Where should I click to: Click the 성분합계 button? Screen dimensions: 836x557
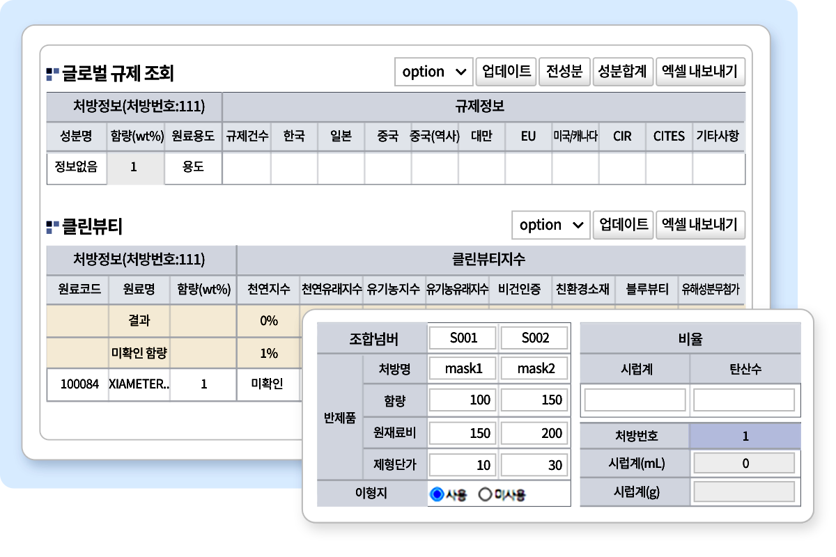coord(623,72)
